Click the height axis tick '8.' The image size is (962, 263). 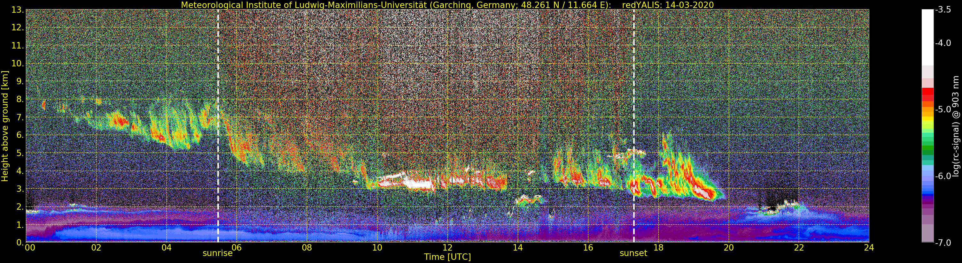pos(20,100)
